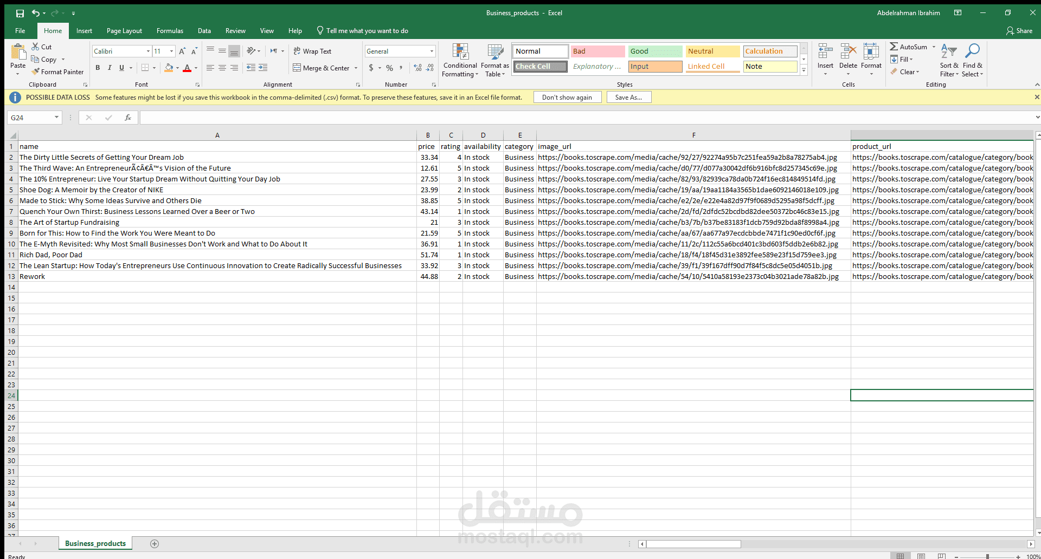Apply the Bad red style swatch

tap(597, 51)
